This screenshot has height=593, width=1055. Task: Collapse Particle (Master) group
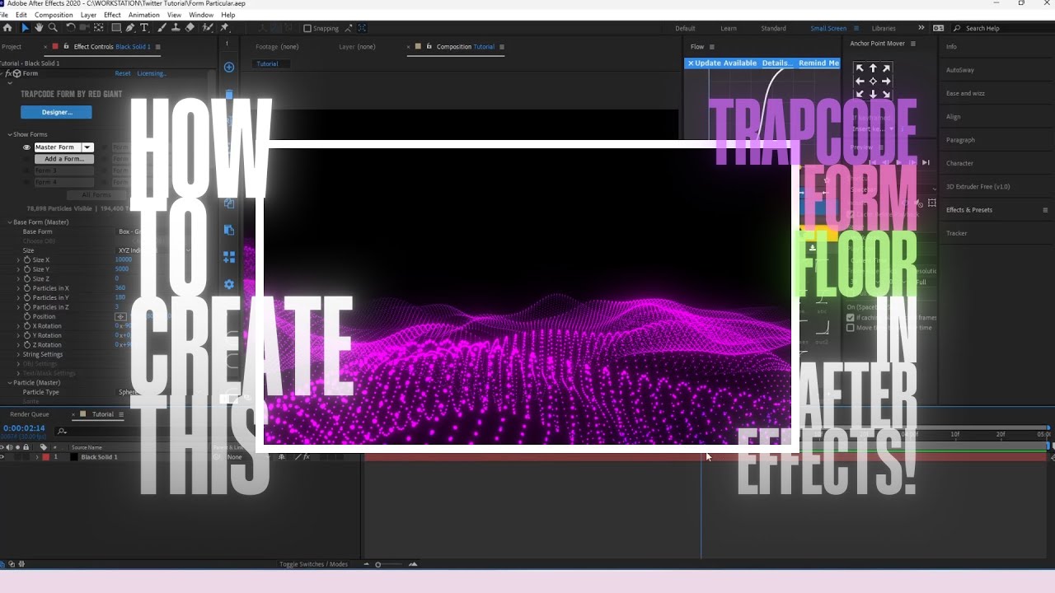click(10, 383)
